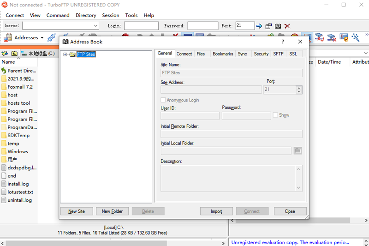Viewport: 369px width, 246px height.
Task: Expand the FTP Sites tree node
Action: (x=65, y=54)
